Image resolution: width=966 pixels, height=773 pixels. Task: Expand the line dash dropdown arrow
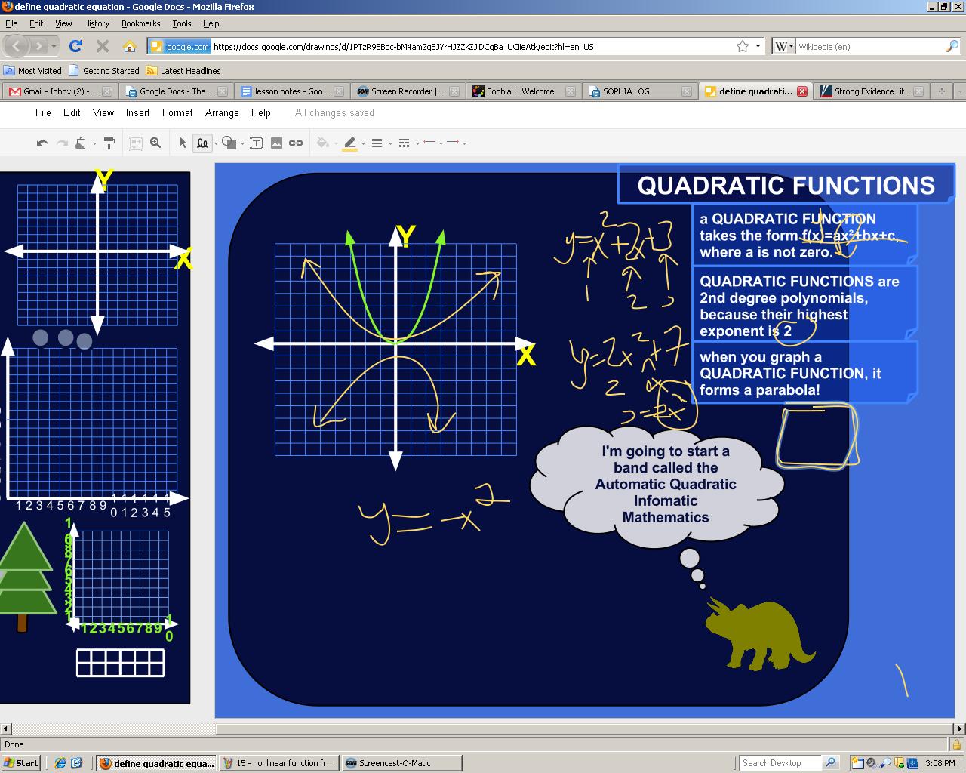[417, 143]
